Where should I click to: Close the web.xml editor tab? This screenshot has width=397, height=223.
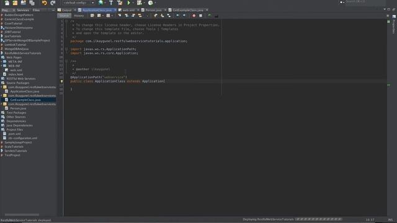tap(138, 10)
